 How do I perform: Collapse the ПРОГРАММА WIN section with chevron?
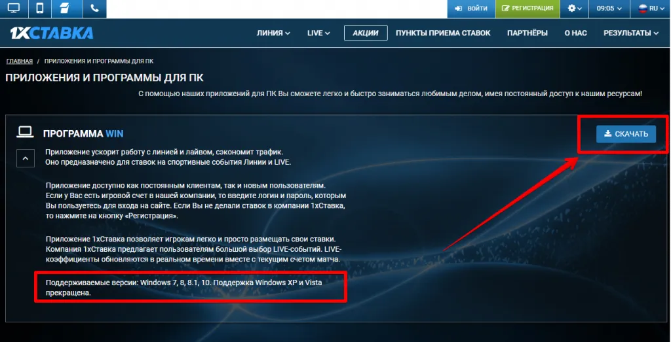click(x=26, y=158)
